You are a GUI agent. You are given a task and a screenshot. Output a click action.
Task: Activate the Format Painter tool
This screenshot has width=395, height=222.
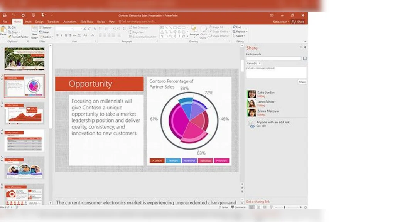pos(19,37)
